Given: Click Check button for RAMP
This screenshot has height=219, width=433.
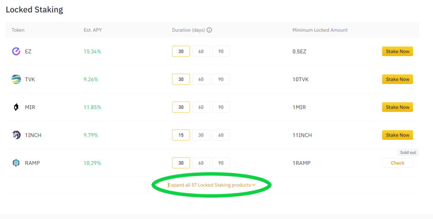Looking at the screenshot, I should (x=397, y=163).
